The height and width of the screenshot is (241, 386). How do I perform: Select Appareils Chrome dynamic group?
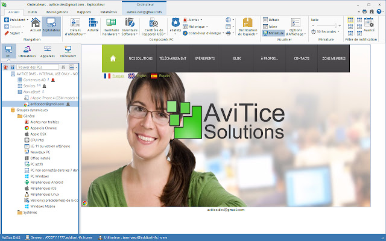(43, 128)
